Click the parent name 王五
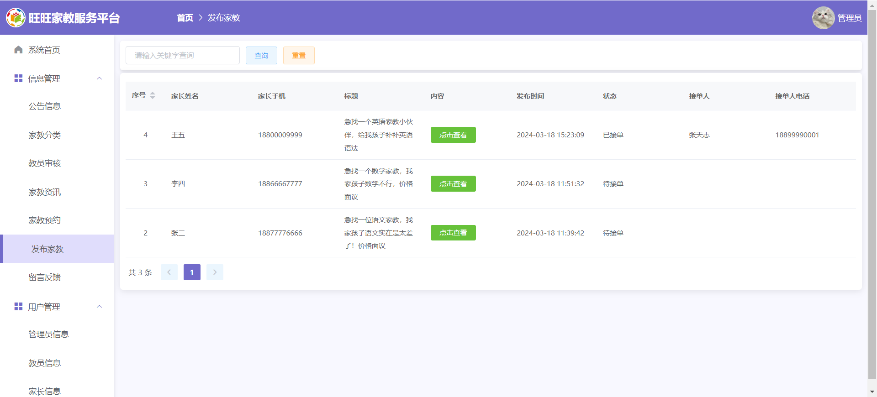877x397 pixels. 178,135
